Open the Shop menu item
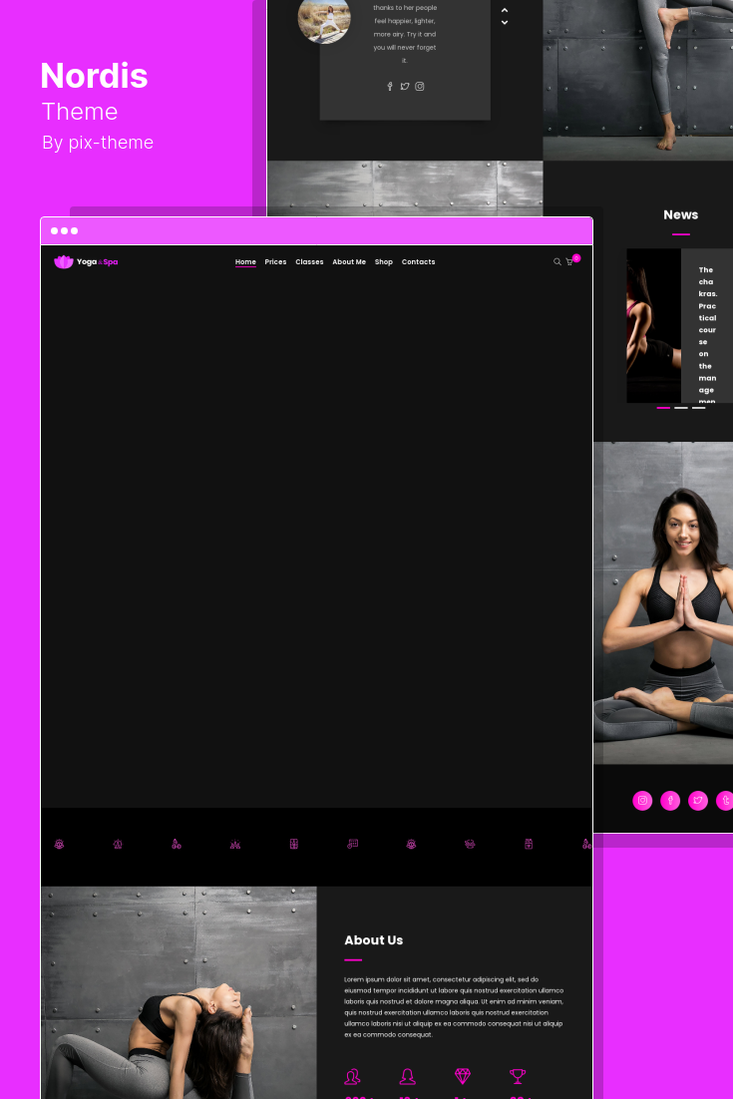Viewport: 733px width, 1099px height. tap(383, 262)
